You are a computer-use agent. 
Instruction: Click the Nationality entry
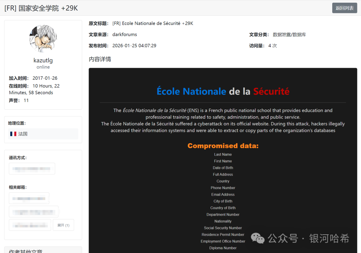coord(223,221)
